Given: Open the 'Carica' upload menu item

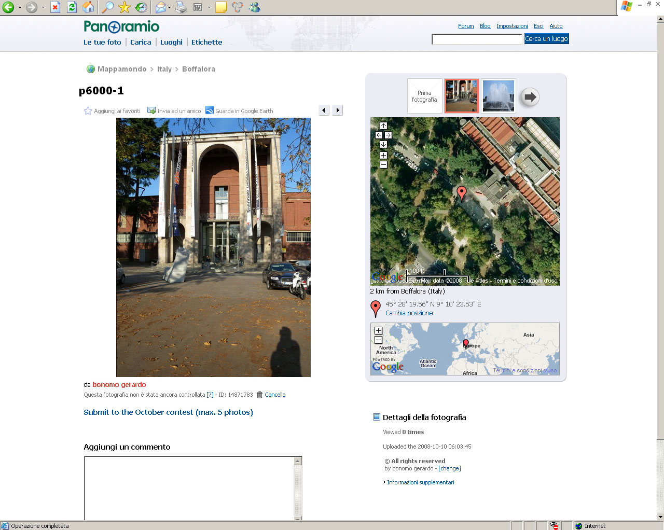Looking at the screenshot, I should (x=141, y=43).
